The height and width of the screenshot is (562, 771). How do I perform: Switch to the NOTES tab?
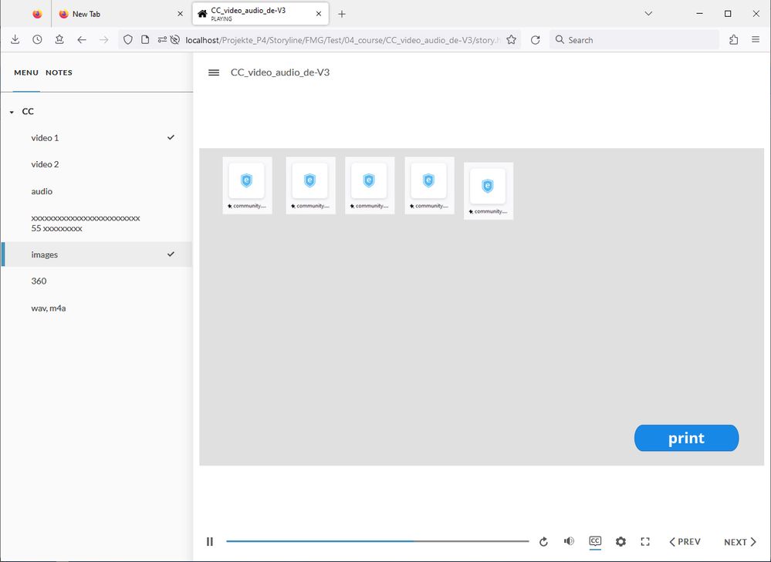coord(59,72)
